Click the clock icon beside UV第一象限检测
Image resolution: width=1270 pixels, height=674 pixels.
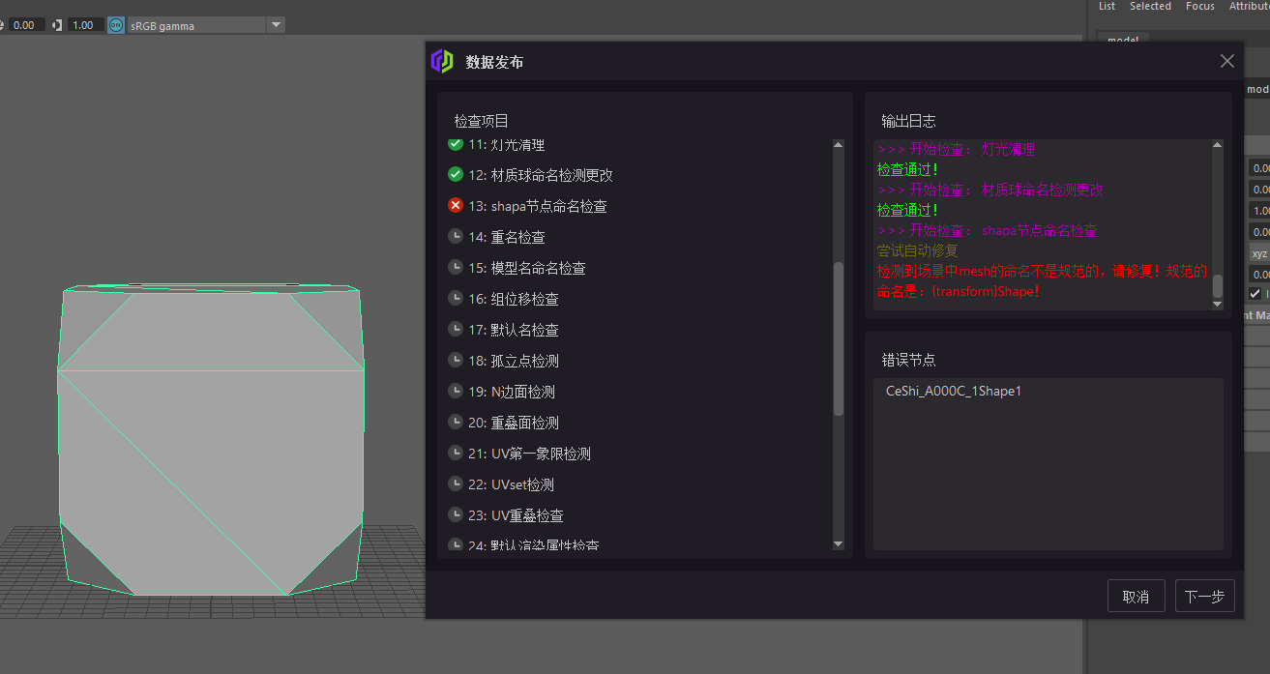tap(456, 454)
